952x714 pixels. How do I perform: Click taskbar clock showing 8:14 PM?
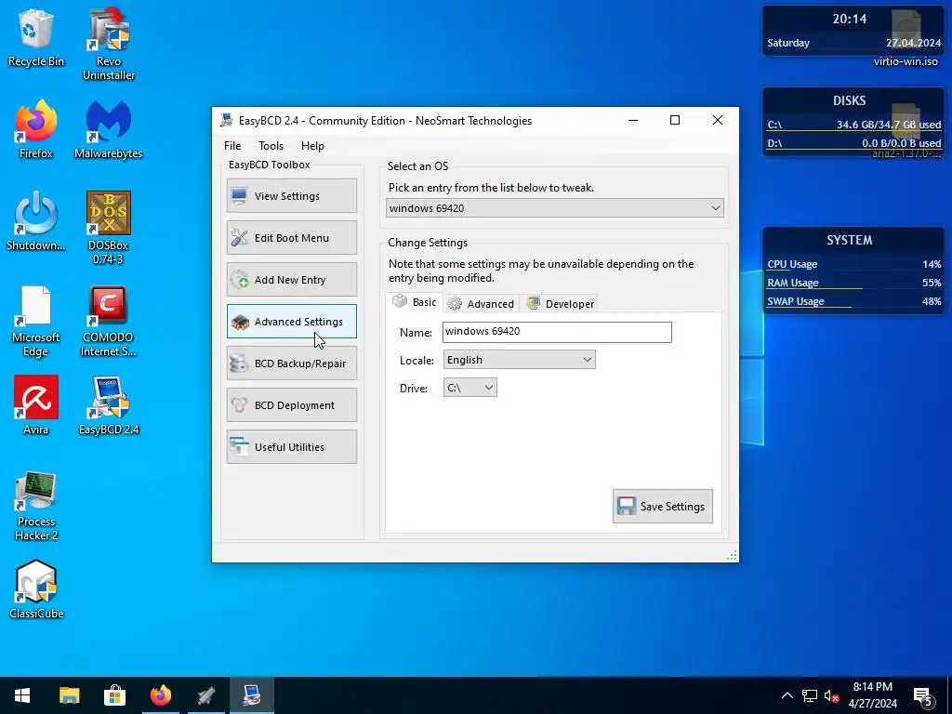872,695
